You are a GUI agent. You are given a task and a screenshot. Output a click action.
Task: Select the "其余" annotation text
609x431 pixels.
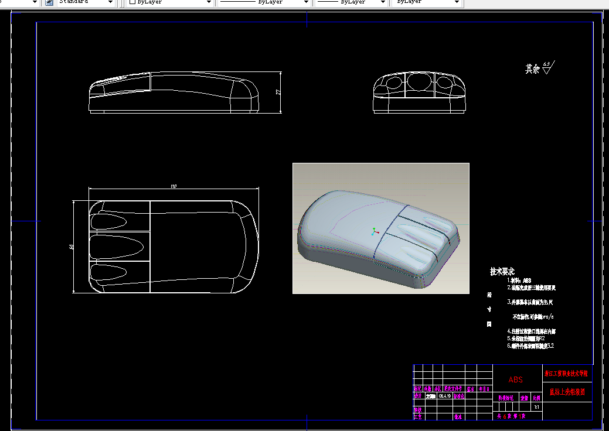tap(532, 69)
